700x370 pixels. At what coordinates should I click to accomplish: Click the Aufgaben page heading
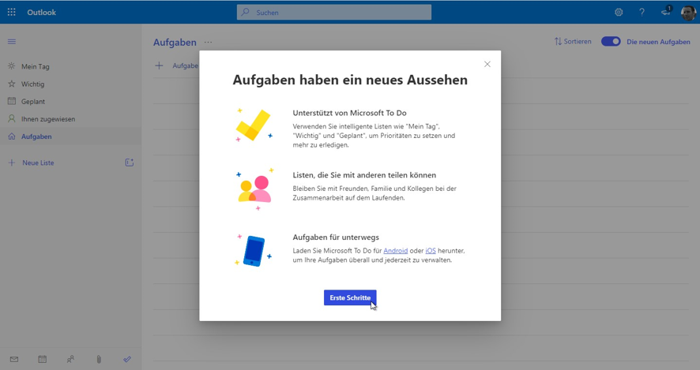pos(175,43)
